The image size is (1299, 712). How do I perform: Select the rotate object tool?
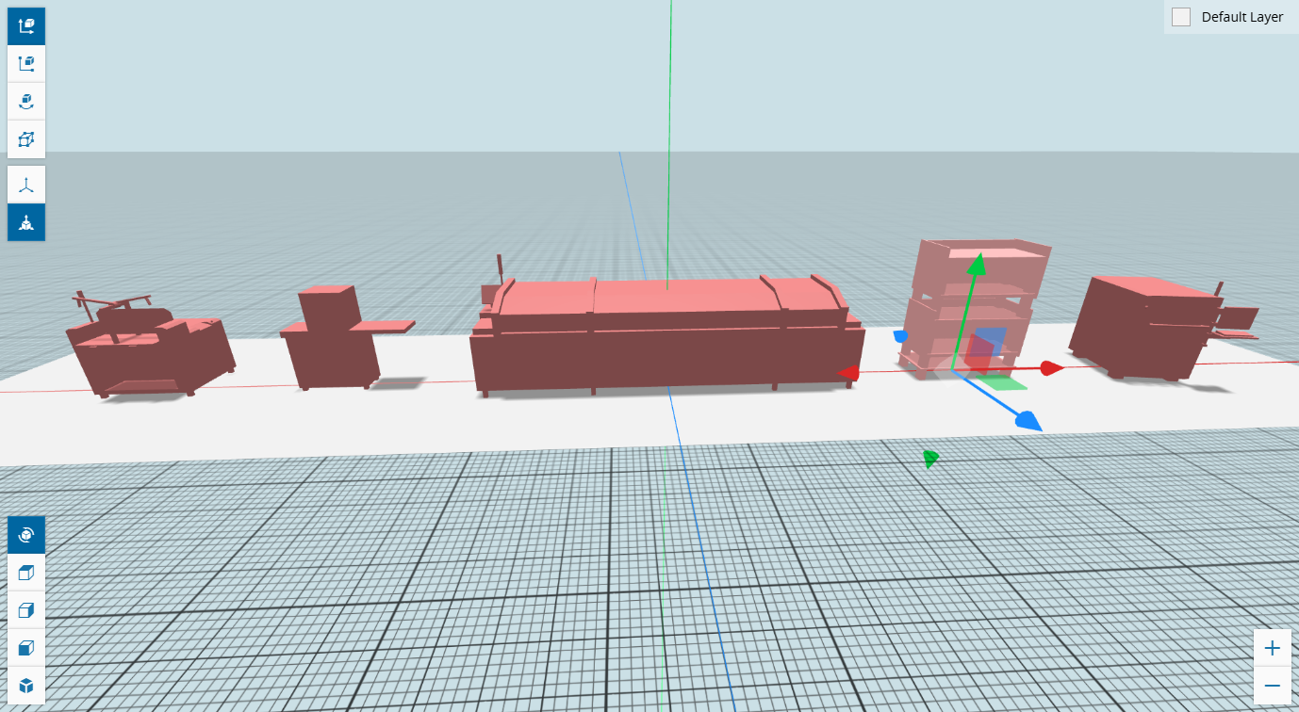[26, 102]
